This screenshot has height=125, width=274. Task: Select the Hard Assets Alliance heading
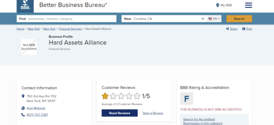coord(78,42)
